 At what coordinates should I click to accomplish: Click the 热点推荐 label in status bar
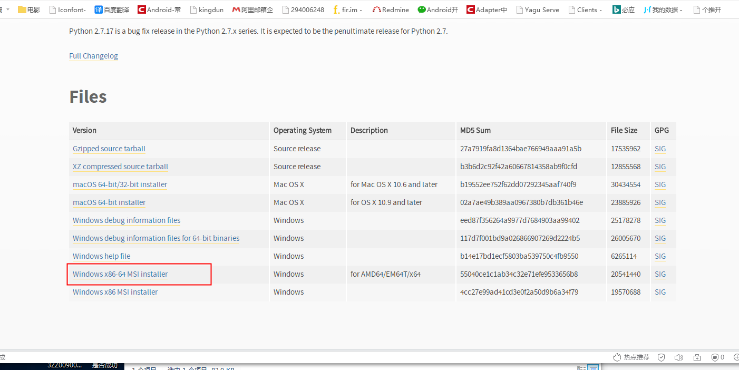pos(636,357)
